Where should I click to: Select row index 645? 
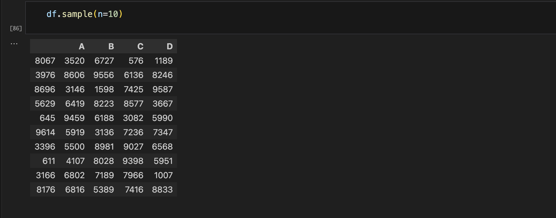(47, 118)
